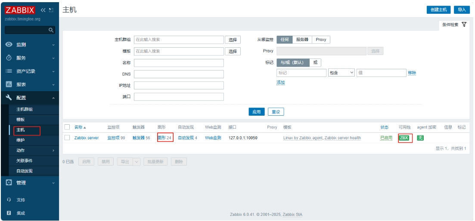This screenshot has width=475, height=221.
Task: Select Proxy monitoring option
Action: tap(321, 40)
